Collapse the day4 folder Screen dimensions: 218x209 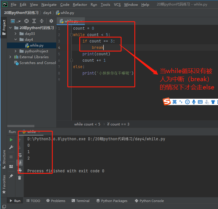click(x=15, y=39)
